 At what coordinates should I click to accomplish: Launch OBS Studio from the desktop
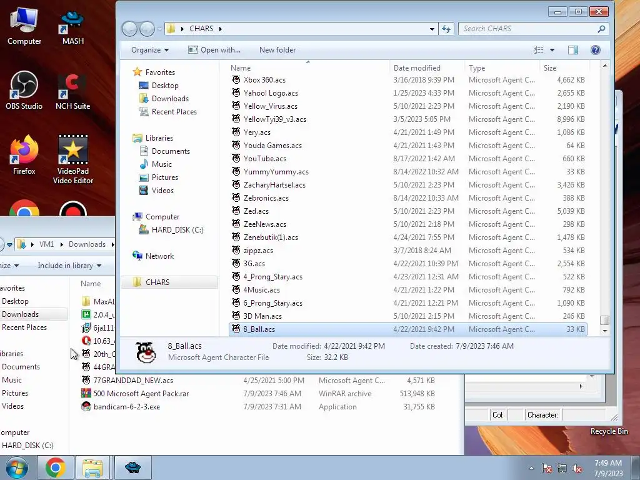point(24,91)
